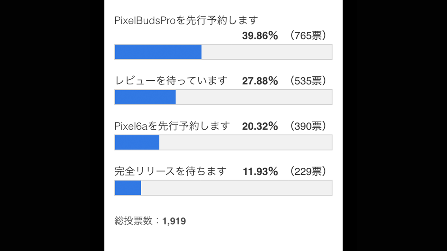Image resolution: width=447 pixels, height=251 pixels.
Task: Click the 総投票数 label text
Action: [x=134, y=221]
